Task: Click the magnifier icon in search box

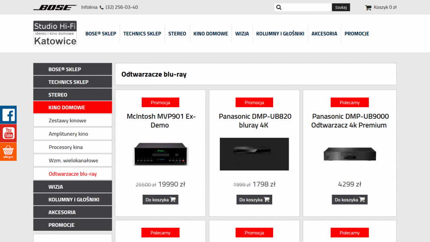Action: (x=279, y=7)
